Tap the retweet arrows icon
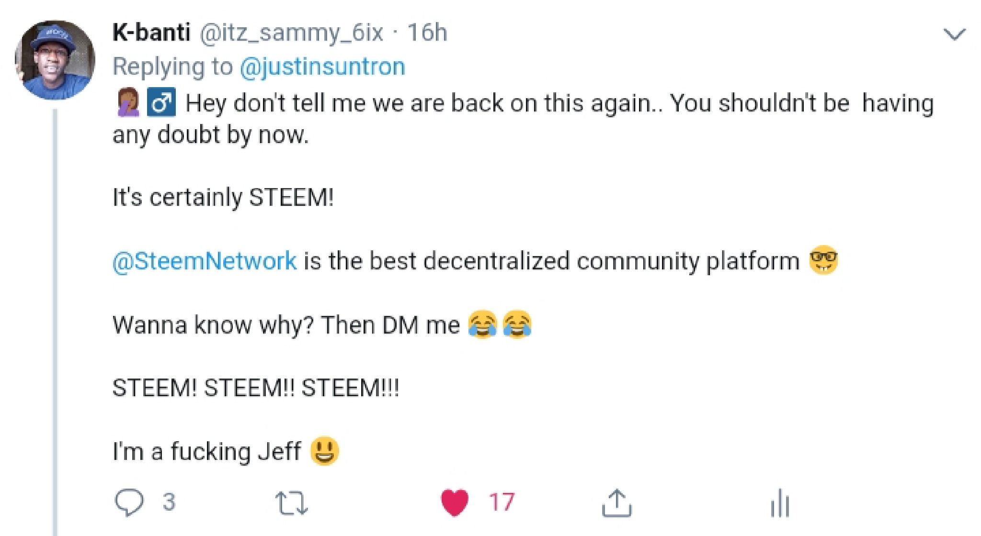This screenshot has width=981, height=536. pos(291,502)
